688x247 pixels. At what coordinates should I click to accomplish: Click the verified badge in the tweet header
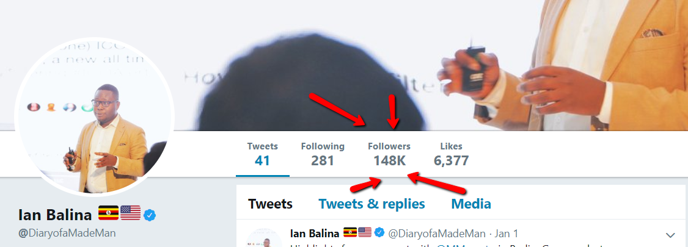pos(379,232)
